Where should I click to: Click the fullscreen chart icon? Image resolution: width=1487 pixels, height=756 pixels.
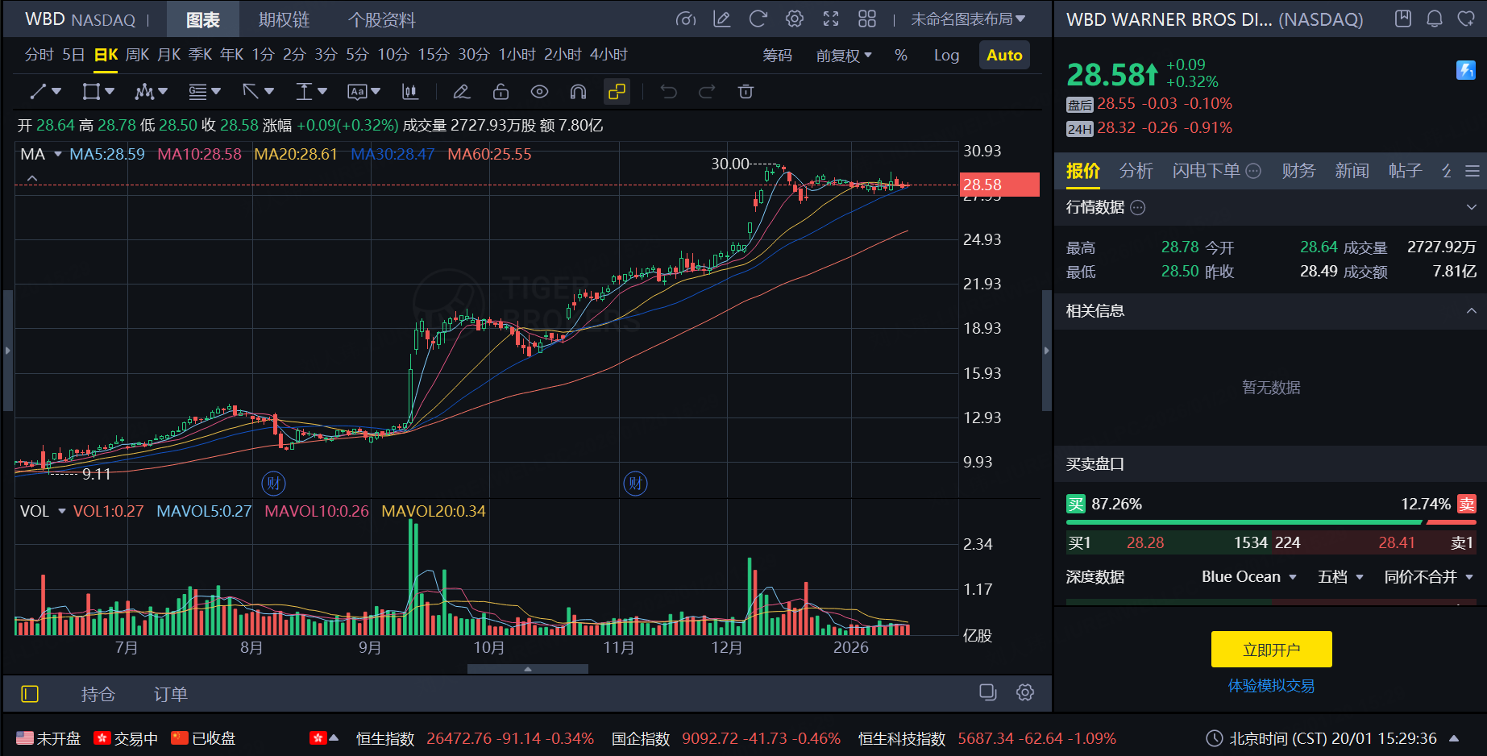[831, 18]
